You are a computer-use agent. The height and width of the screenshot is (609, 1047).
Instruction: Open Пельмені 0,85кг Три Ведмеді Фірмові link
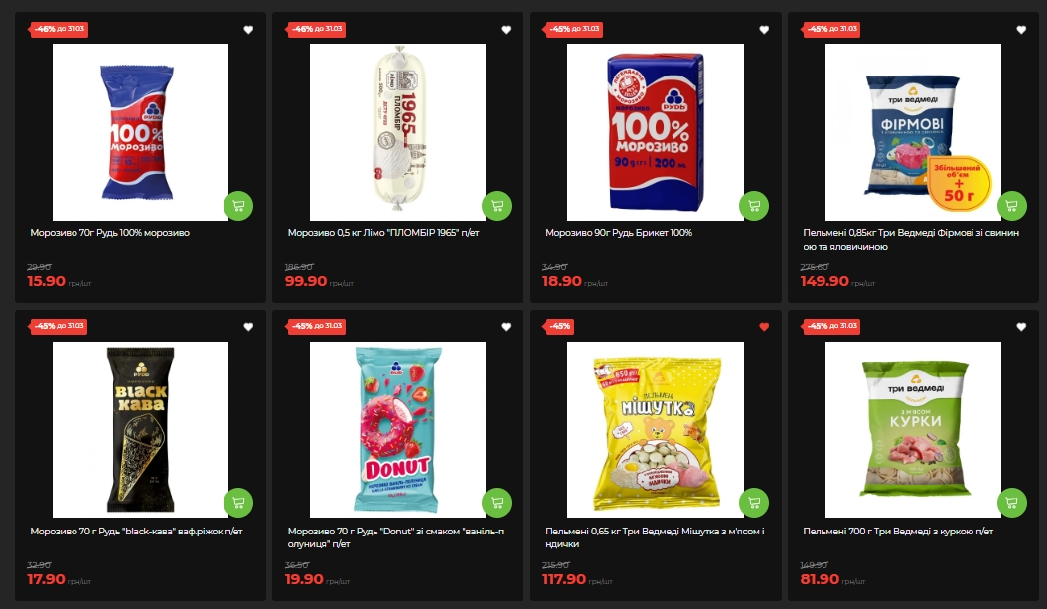[911, 239]
